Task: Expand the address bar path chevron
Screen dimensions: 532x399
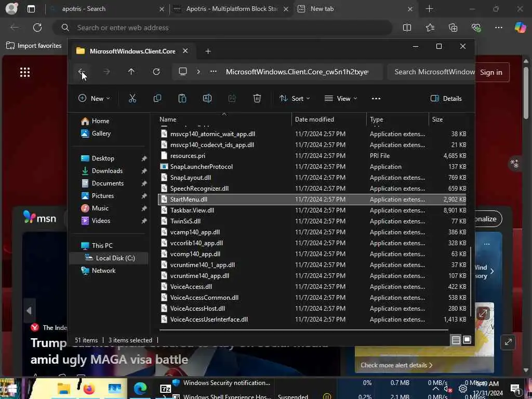Action: (198, 72)
